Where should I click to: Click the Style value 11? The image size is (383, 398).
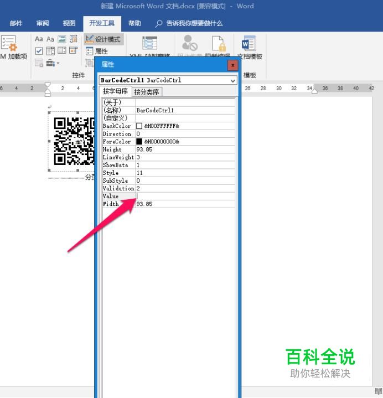[x=139, y=173]
